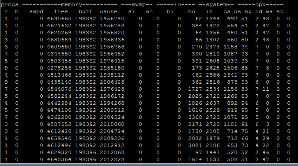The height and width of the screenshot is (166, 298).
Task: Click the 'system' header group label
Action: click(x=217, y=4)
